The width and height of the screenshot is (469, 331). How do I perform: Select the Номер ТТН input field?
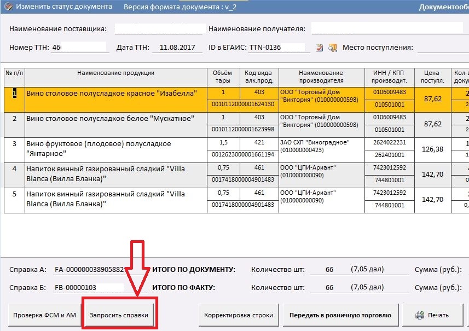79,48
